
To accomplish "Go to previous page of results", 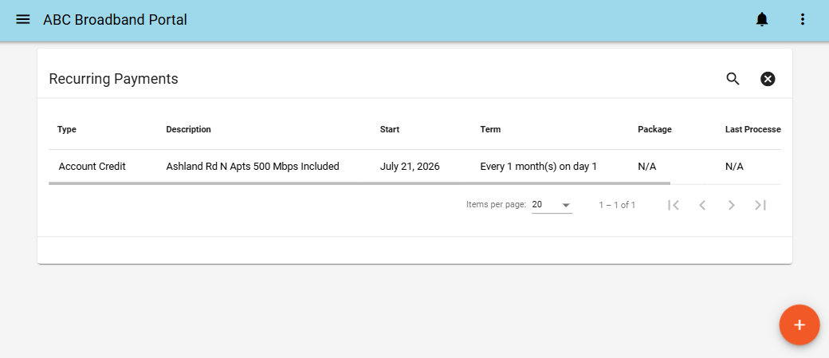I will [702, 205].
